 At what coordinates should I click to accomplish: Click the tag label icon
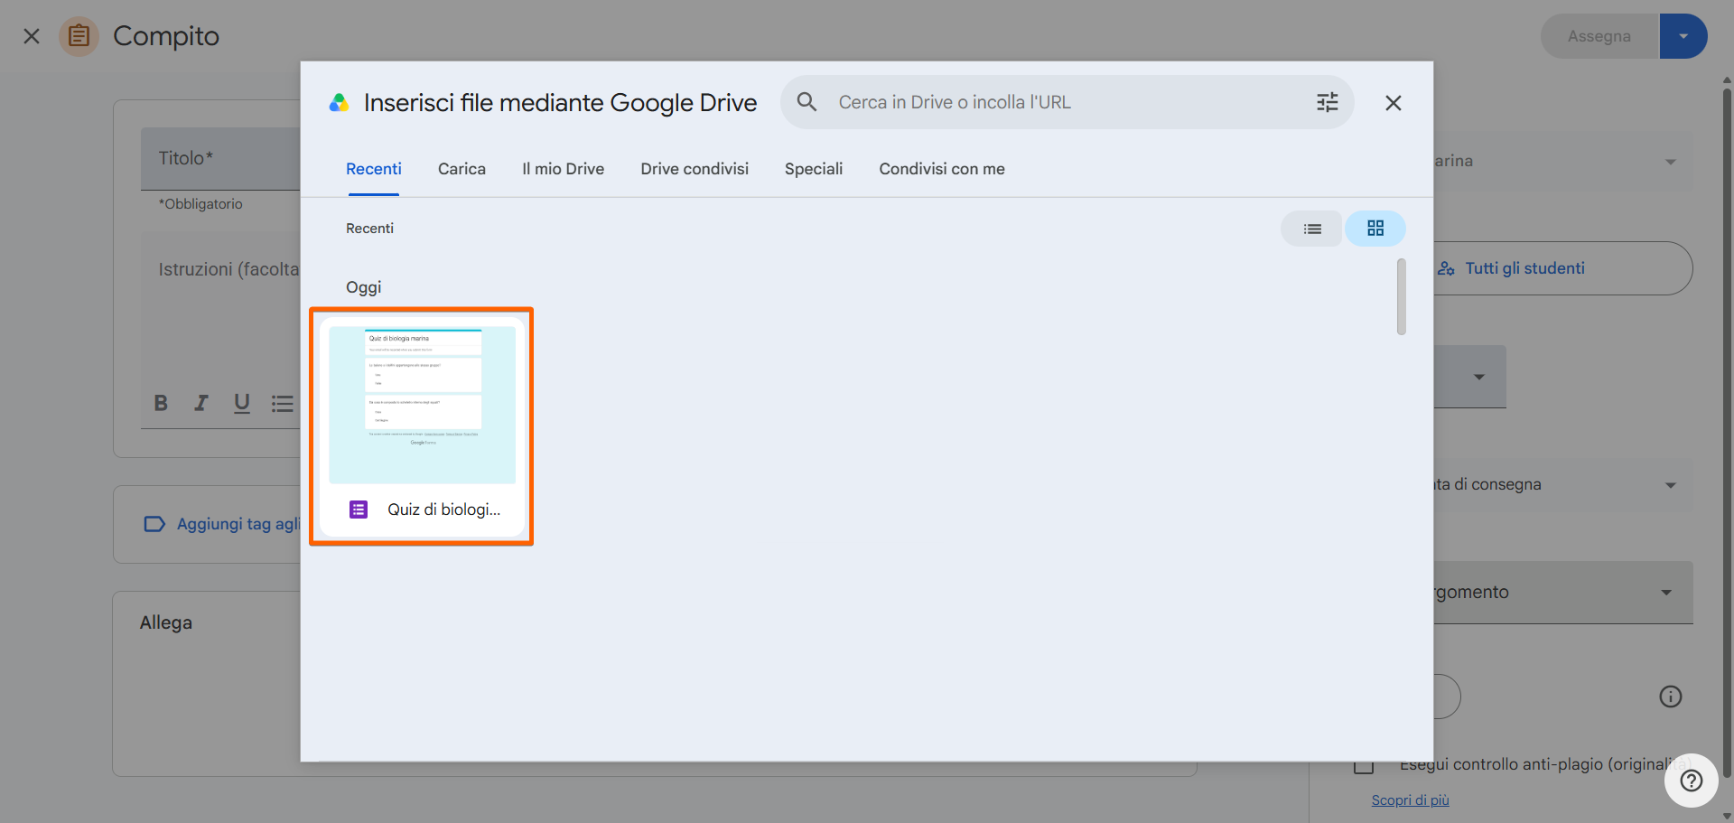pos(154,524)
